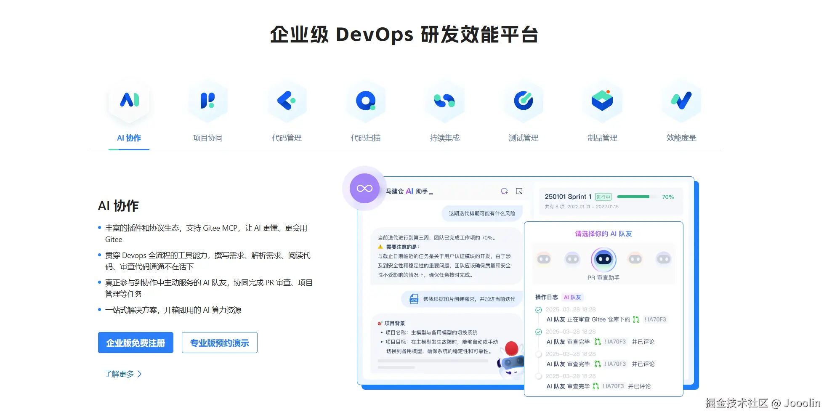Click the new chat icon in AI 助手 header

point(504,191)
